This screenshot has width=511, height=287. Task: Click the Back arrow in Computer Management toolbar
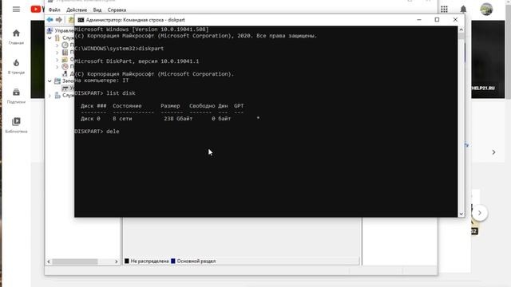coord(50,20)
